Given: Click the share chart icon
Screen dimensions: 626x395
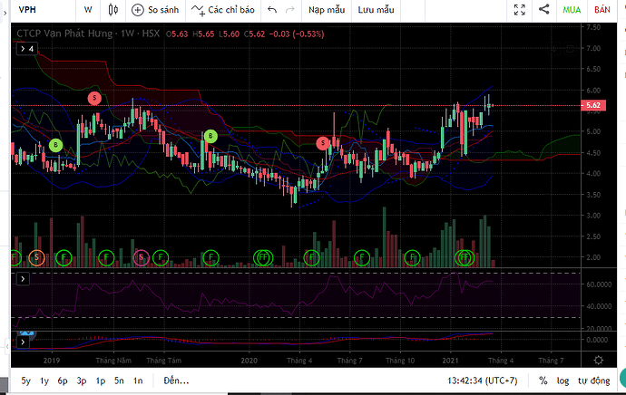Looking at the screenshot, I should click(544, 9).
